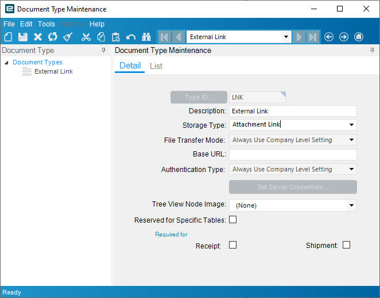
Task: Go to home with circled house icon
Action: [359, 37]
